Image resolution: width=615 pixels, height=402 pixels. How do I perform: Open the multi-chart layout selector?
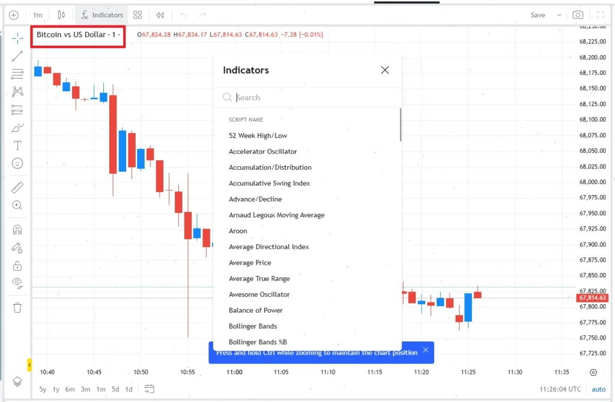(x=138, y=14)
